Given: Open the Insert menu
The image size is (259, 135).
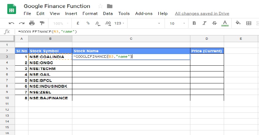Looking at the screenshot, I should coord(71,13).
